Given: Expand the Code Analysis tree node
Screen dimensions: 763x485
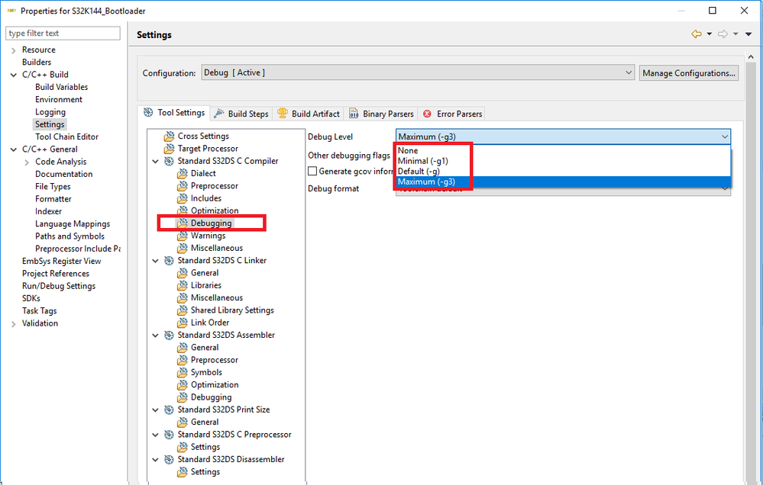Looking at the screenshot, I should click(27, 162).
